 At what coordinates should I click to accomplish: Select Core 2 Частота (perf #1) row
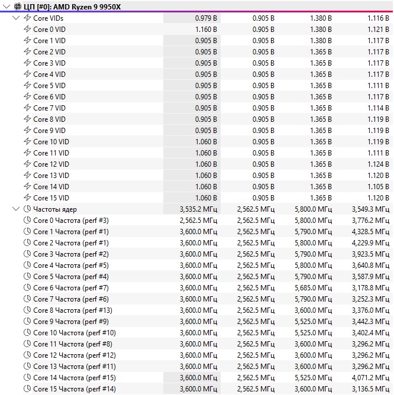point(207,243)
